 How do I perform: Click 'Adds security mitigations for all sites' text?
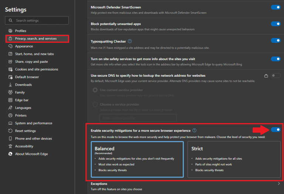tap(219, 159)
